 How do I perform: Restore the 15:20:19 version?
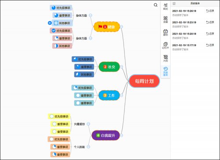click(210, 33)
